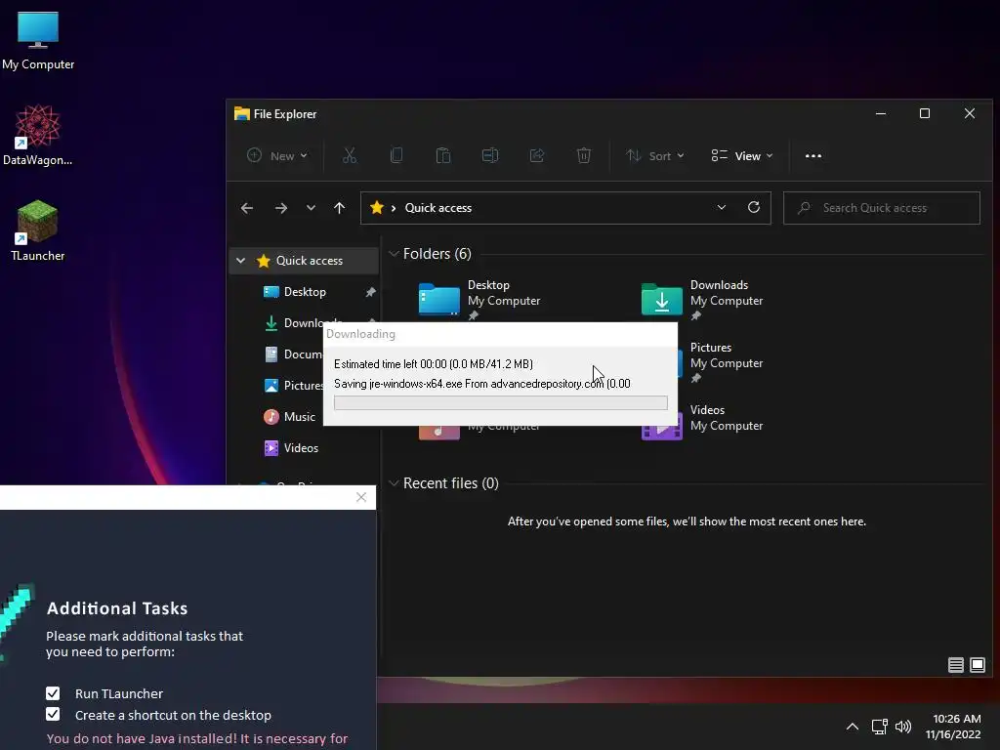Select Documents in the navigation pane
This screenshot has height=750, width=1000.
point(293,354)
